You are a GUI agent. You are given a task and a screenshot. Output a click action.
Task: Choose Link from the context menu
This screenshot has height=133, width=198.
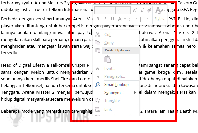click(x=108, y=109)
